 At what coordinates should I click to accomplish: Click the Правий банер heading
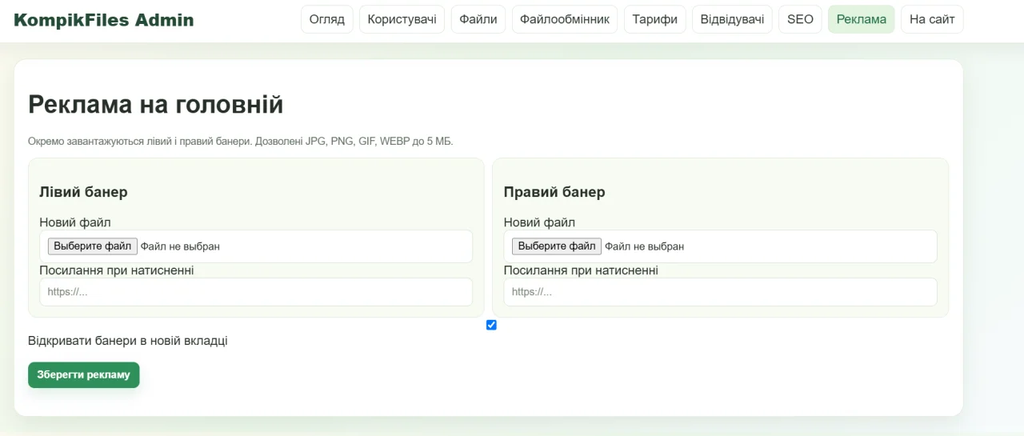(554, 192)
